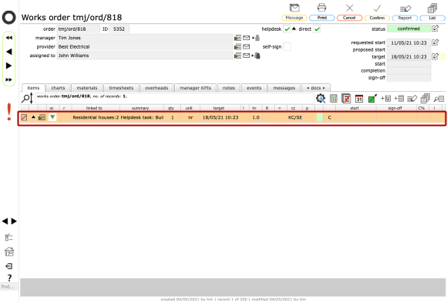Image resolution: width=447 pixels, height=301 pixels.
Task: Go to the next record arrow
Action: point(9,66)
